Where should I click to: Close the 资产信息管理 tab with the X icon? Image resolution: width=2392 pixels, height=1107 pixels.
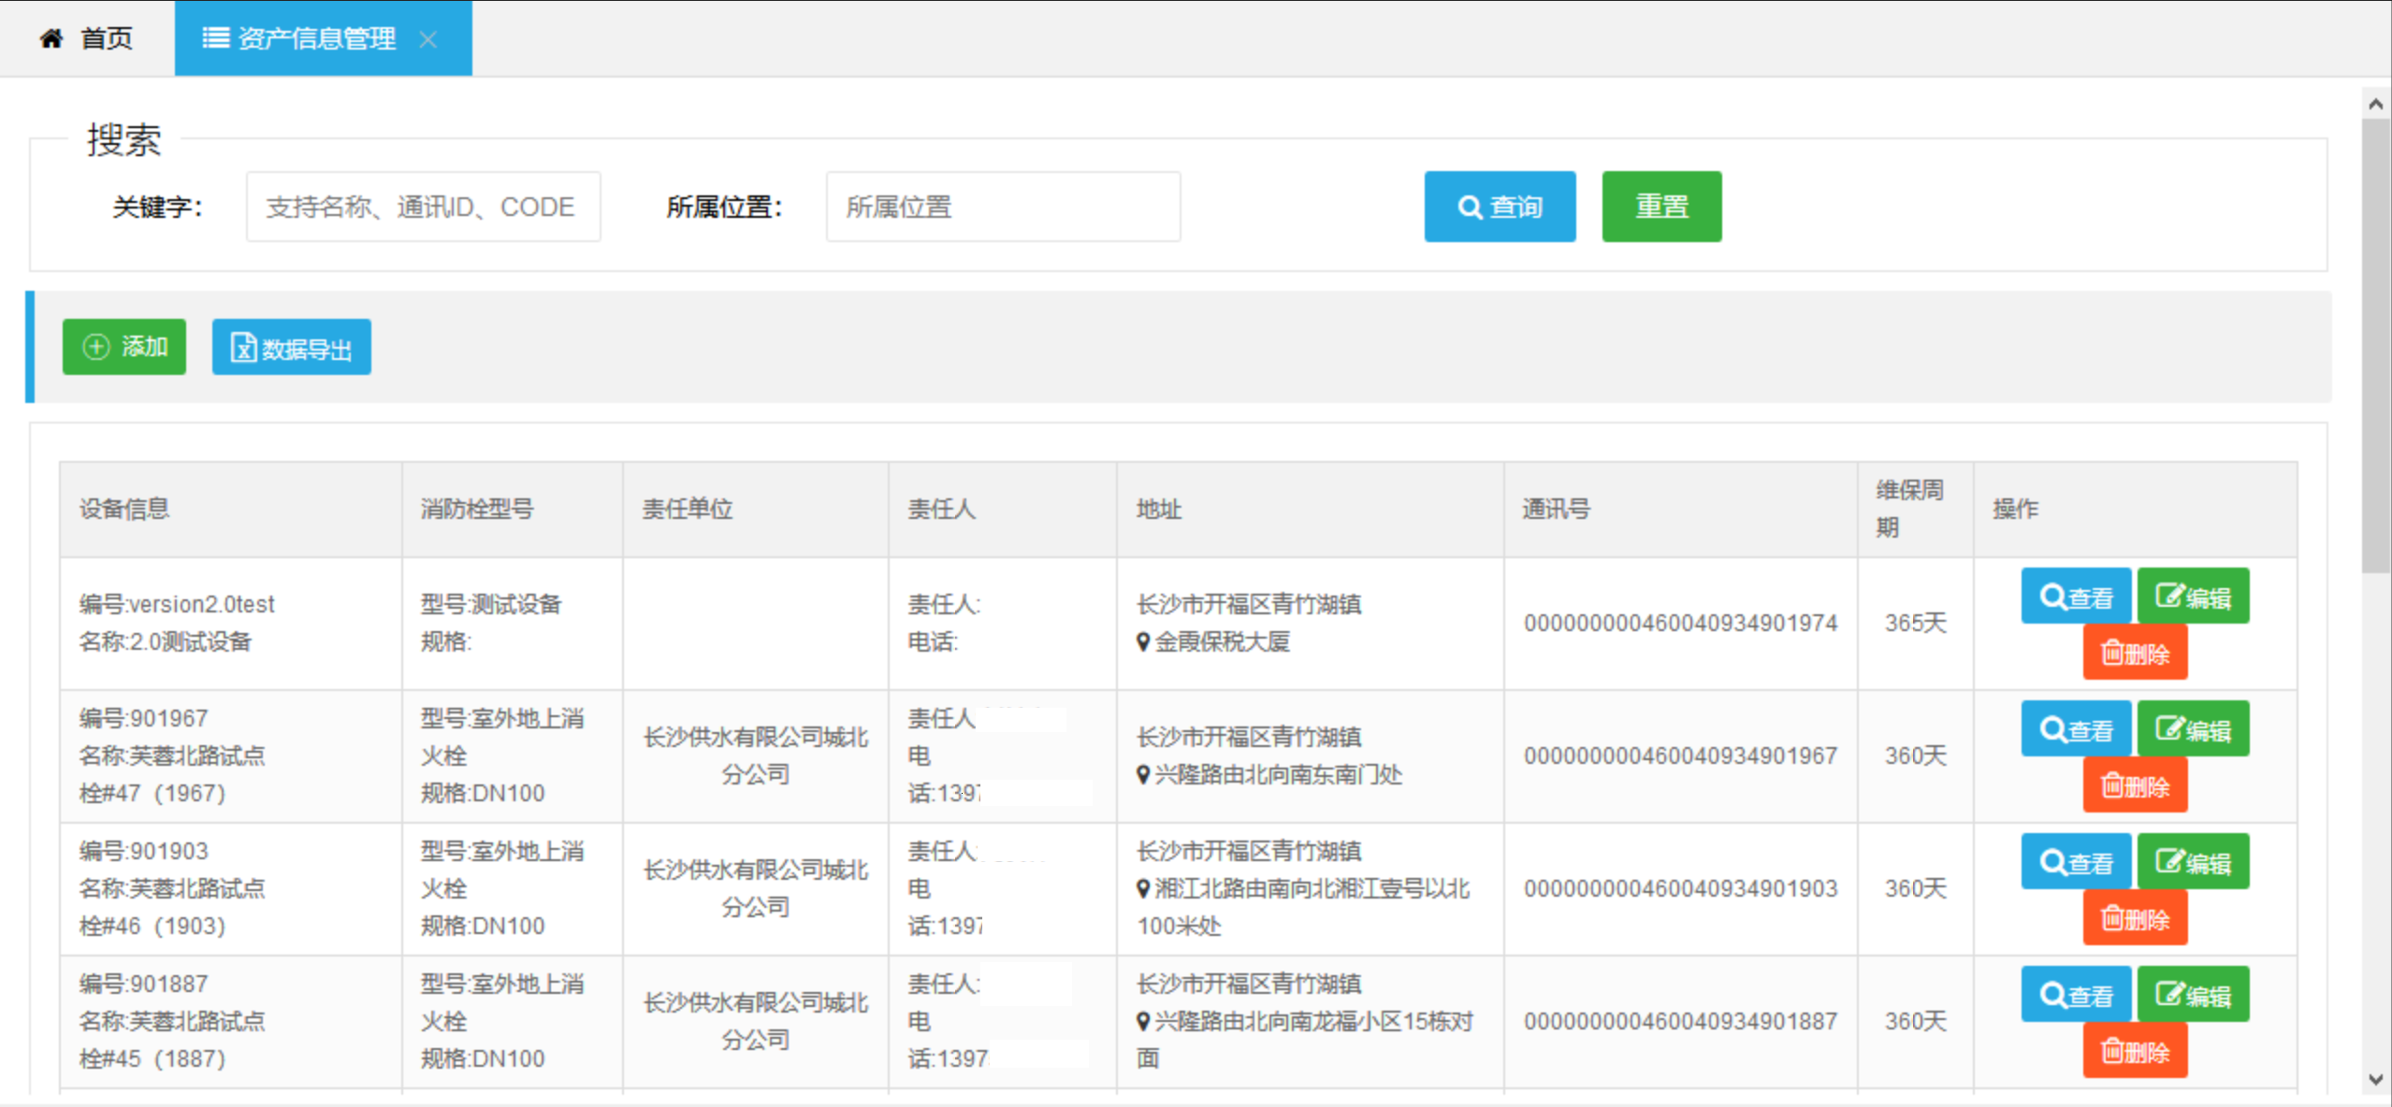pos(428,39)
